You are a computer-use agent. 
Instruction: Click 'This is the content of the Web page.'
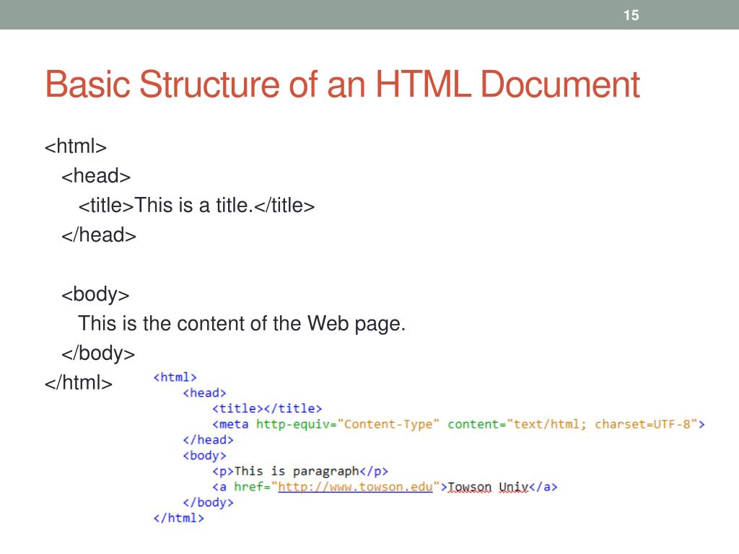click(x=242, y=324)
